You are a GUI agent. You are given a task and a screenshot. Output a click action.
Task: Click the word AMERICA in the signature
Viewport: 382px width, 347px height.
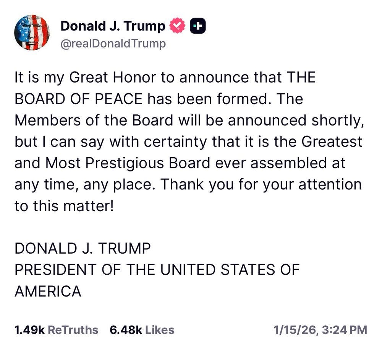[x=48, y=291]
